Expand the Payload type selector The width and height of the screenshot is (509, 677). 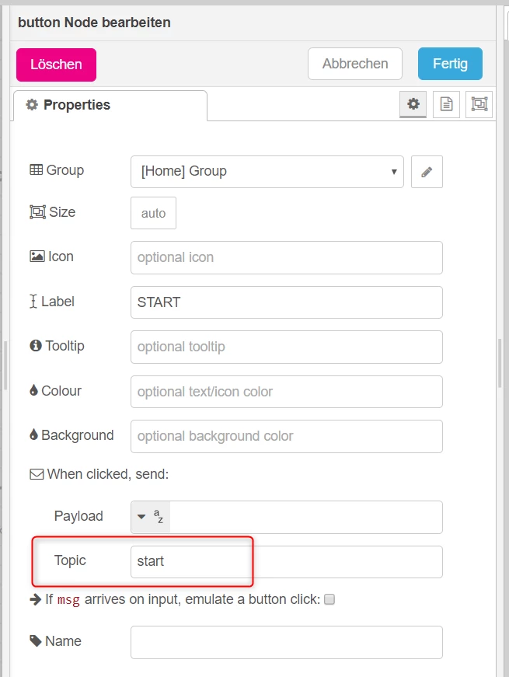coord(150,517)
